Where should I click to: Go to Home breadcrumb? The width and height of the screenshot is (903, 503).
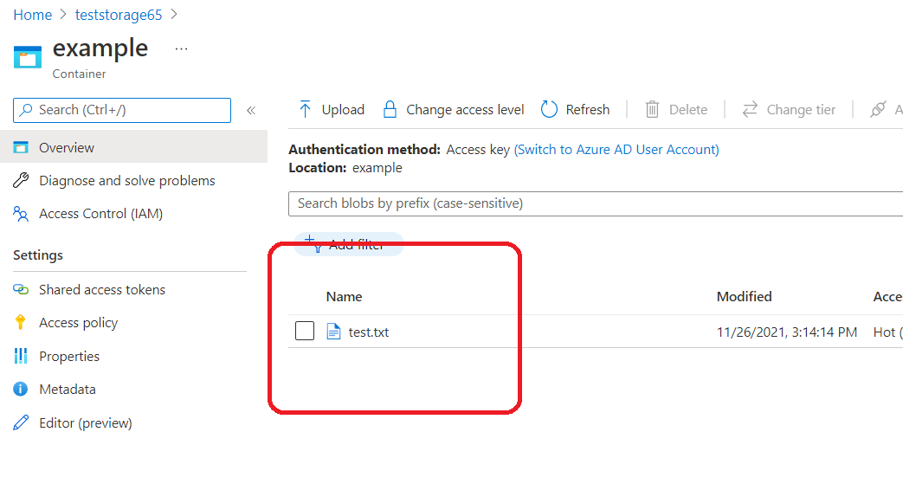point(33,15)
